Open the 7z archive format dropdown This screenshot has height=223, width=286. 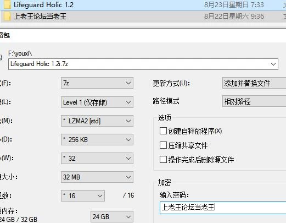[97, 83]
